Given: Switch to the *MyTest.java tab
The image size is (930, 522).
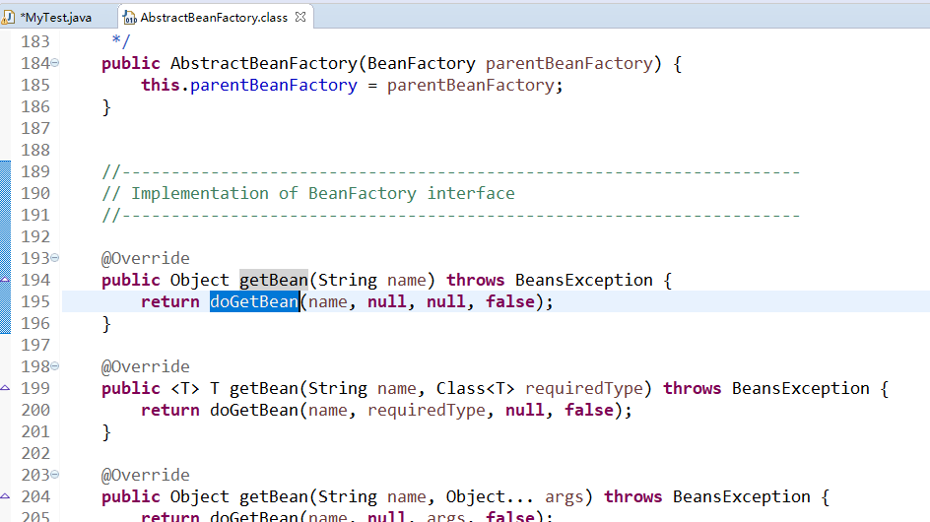Looking at the screenshot, I should pos(57,17).
